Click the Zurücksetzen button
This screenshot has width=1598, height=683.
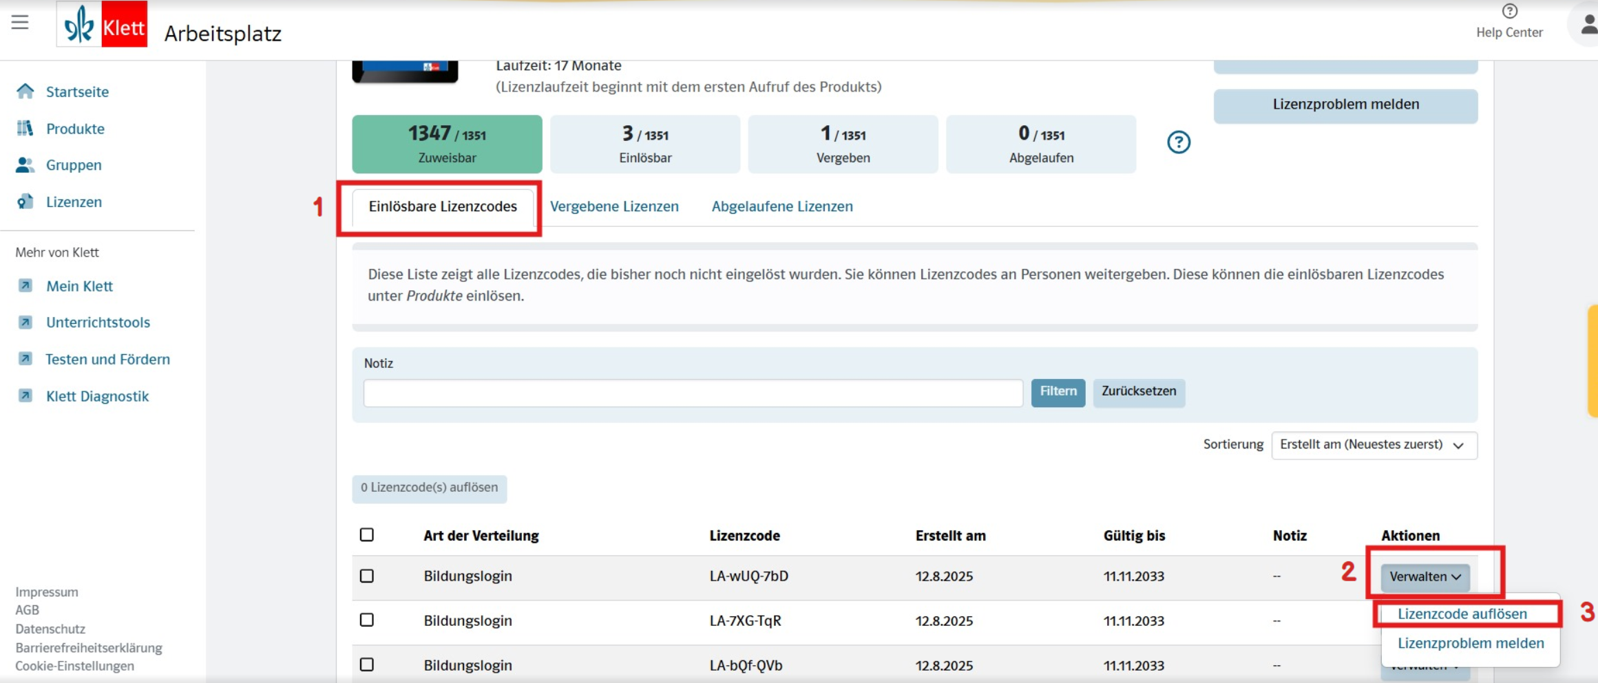tap(1138, 392)
